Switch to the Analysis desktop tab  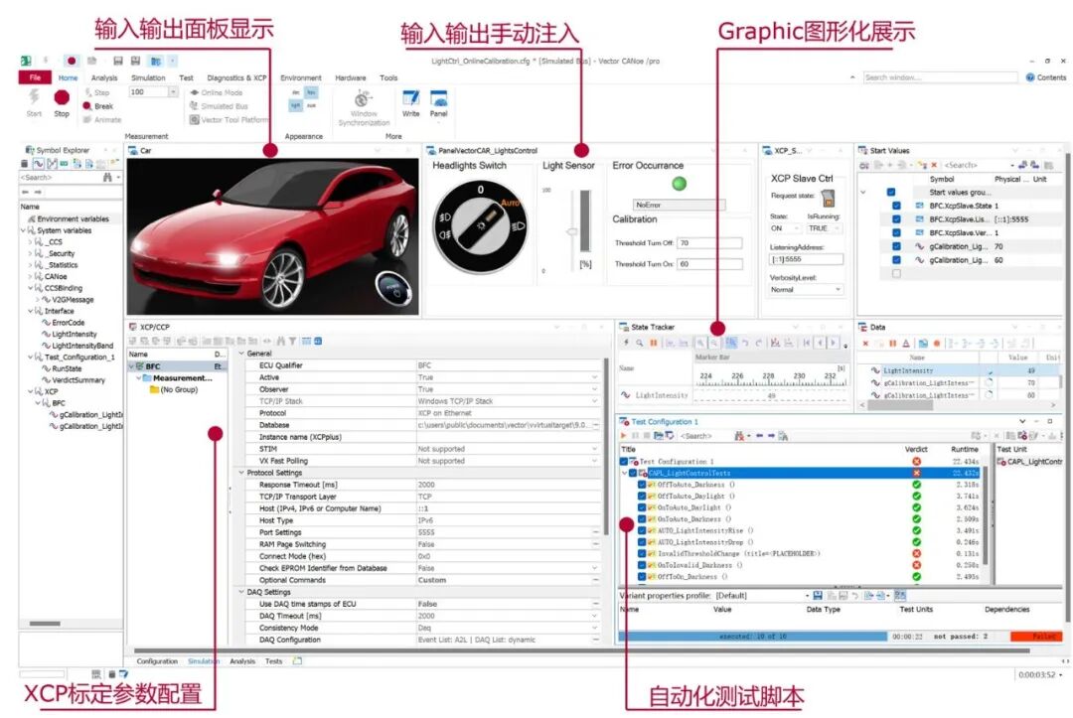pos(241,660)
